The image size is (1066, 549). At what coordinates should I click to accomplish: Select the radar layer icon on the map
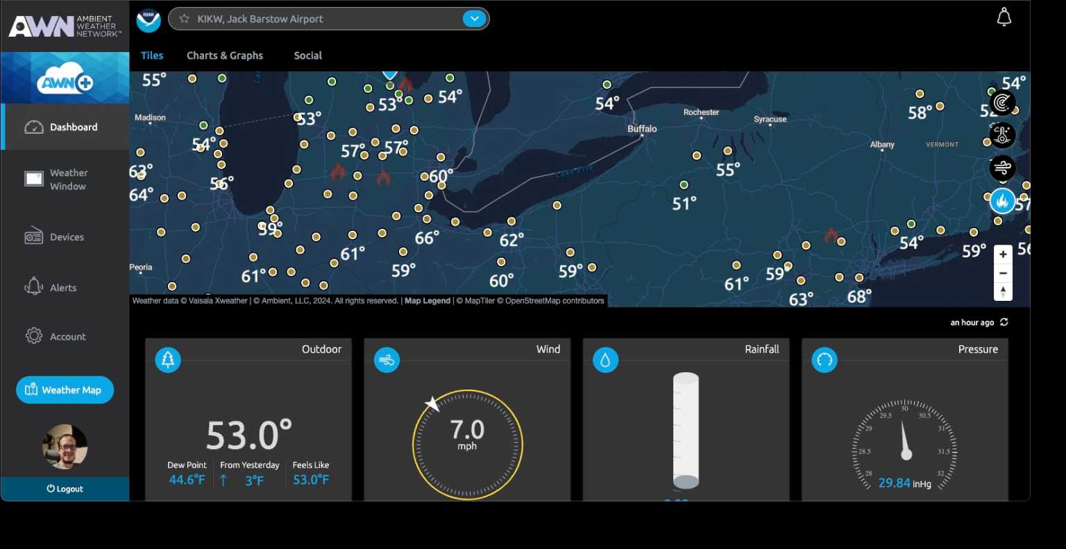point(1001,103)
